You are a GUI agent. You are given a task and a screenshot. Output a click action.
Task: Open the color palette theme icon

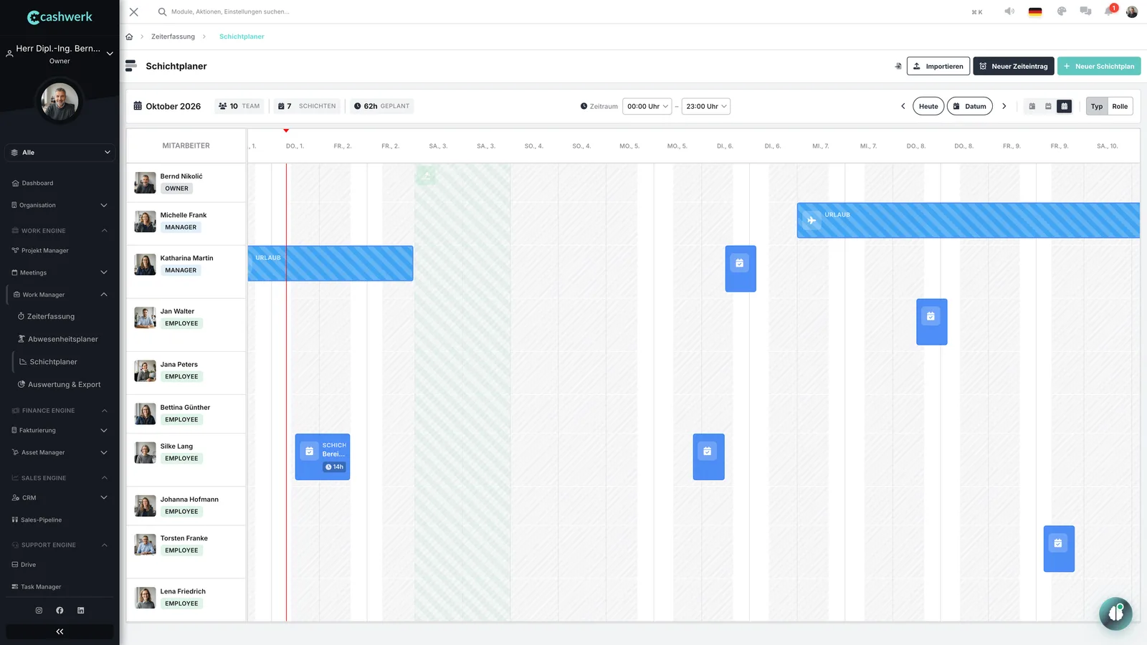pyautogui.click(x=1062, y=11)
